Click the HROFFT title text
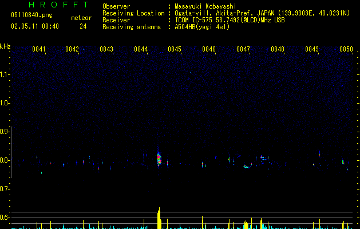The image size is (360, 229). [58, 5]
